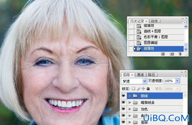
Task: Set history brush source at 色彩平衡 1 图层
Action: (x=131, y=37)
